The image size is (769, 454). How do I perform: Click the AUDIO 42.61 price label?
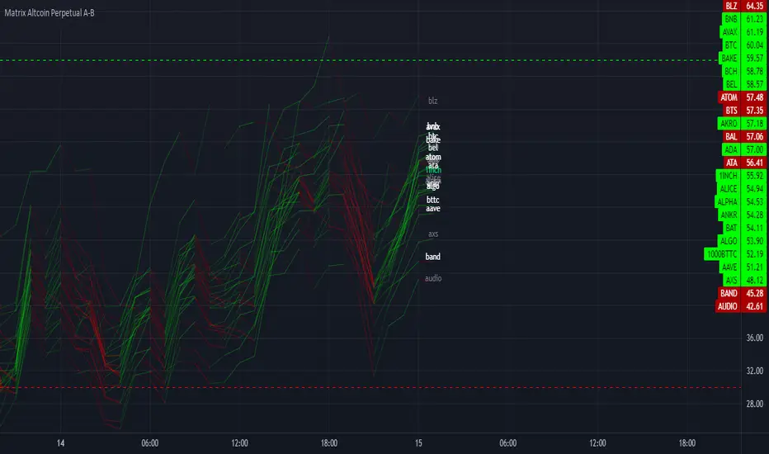point(741,306)
